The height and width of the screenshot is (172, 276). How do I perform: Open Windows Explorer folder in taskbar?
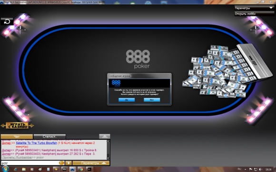24,169
